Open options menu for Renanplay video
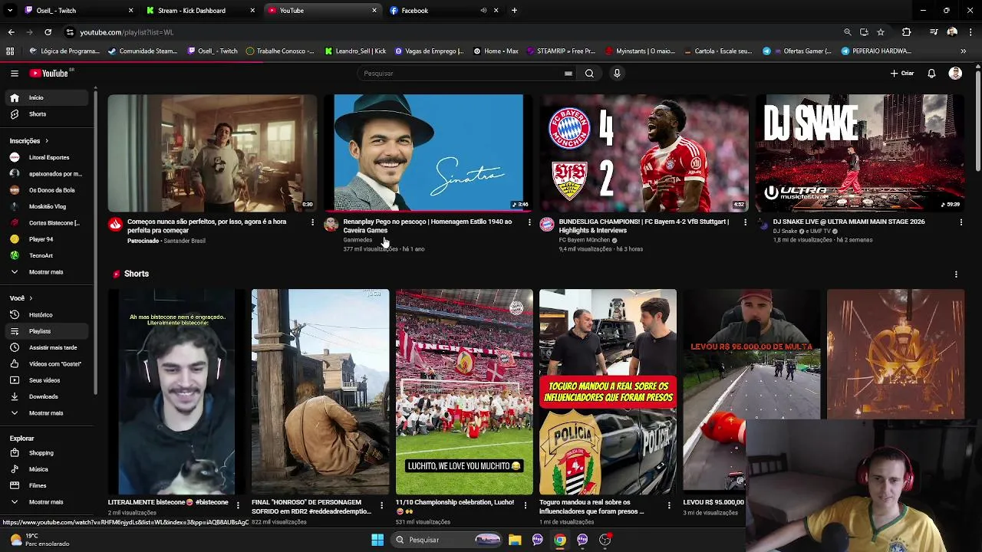Screen dimensions: 982x552 point(529,222)
